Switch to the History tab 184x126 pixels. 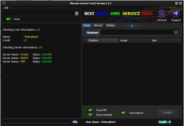pyautogui.click(x=110, y=25)
